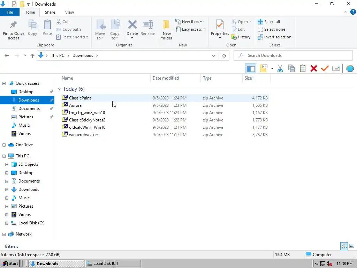
Task: Collapse the Today (6) group
Action: (60, 89)
